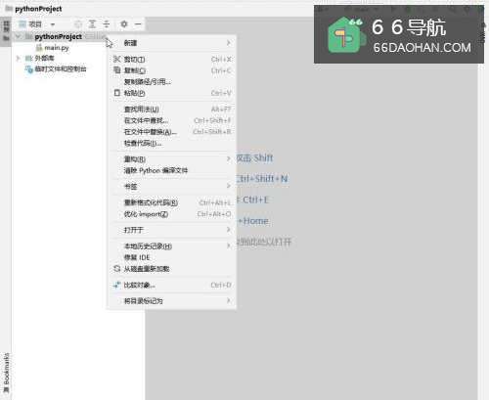Click the Collapse All icon in project toolbar

coord(107,24)
